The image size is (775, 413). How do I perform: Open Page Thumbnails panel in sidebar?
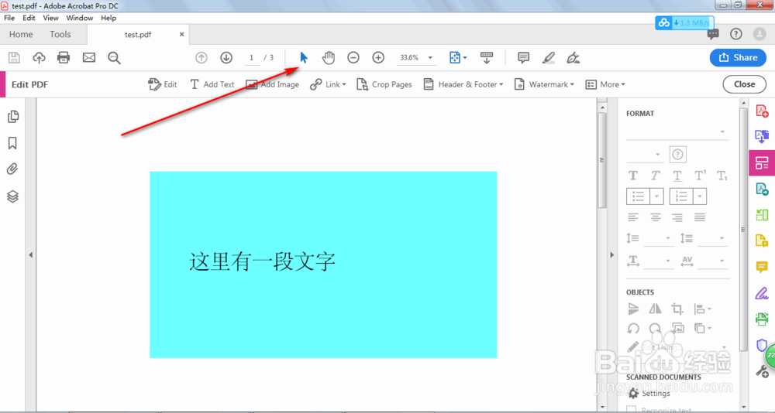point(13,117)
